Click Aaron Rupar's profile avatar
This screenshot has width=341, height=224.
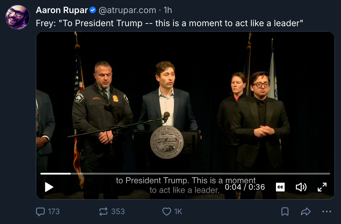(x=18, y=17)
